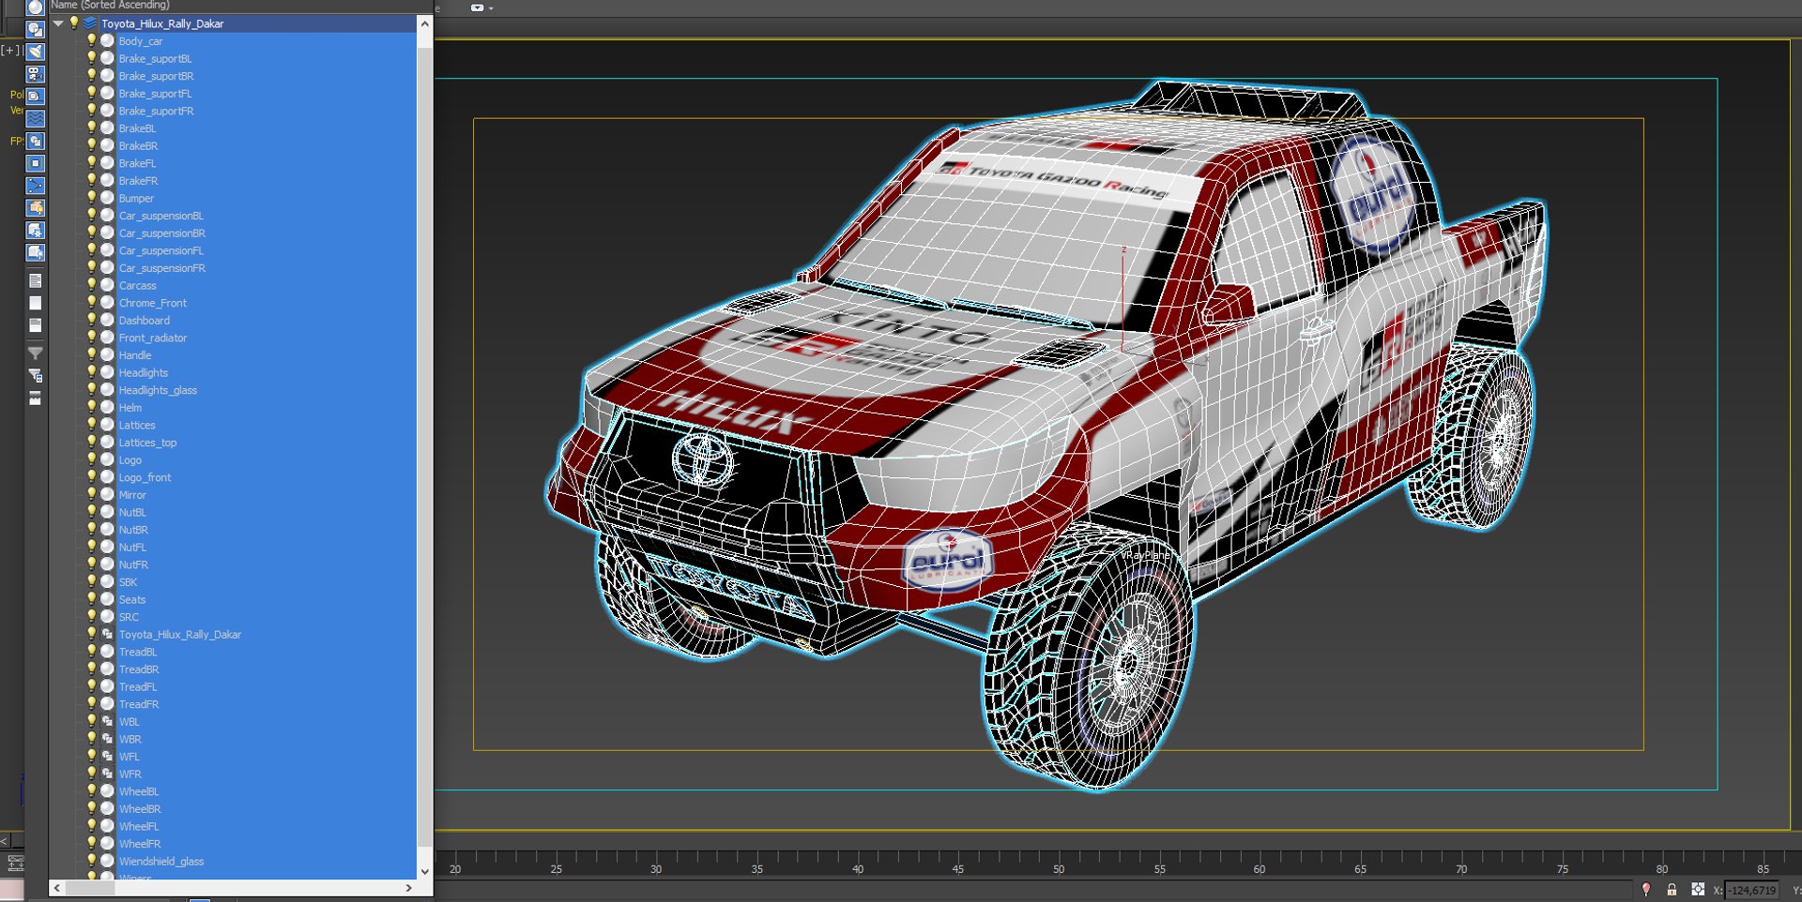1802x902 pixels.
Task: Hide the Body_car object via its bulb
Action: point(92,40)
